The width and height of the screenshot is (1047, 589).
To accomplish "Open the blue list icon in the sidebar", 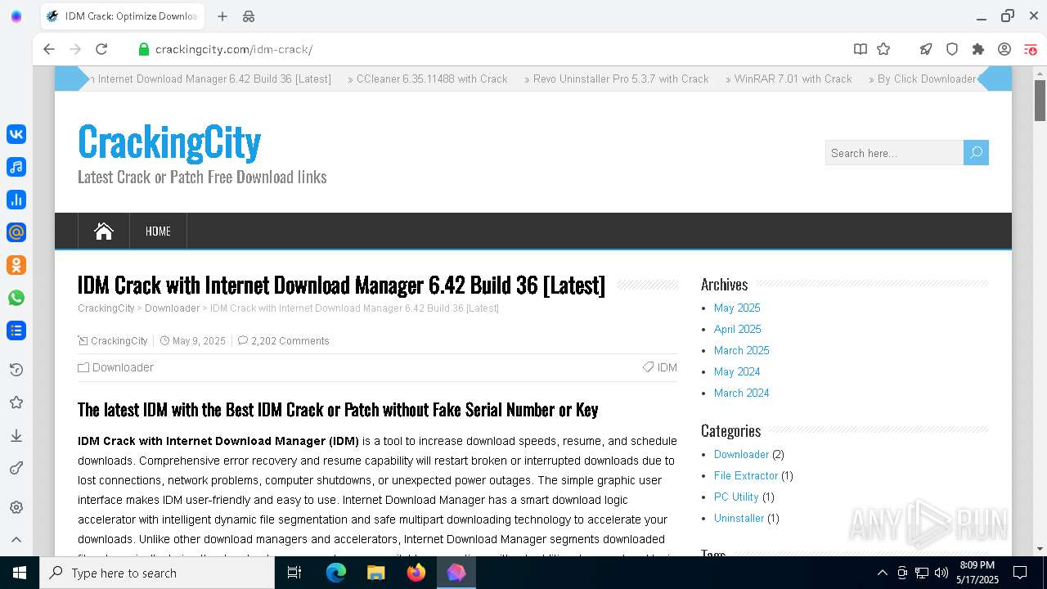I will tap(16, 330).
